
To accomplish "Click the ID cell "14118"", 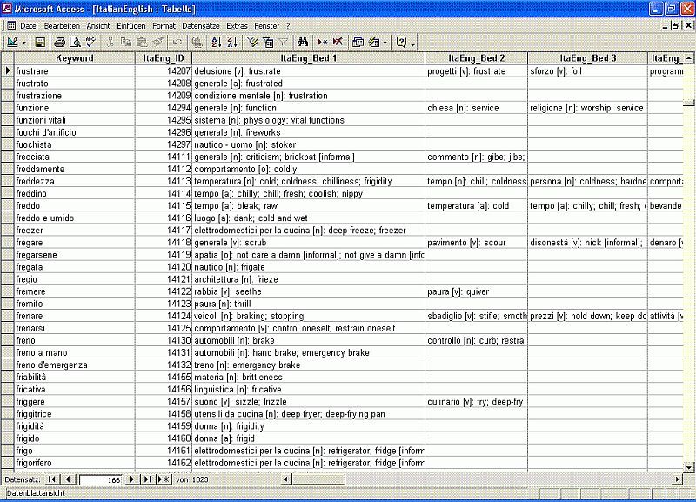I will click(x=164, y=243).
